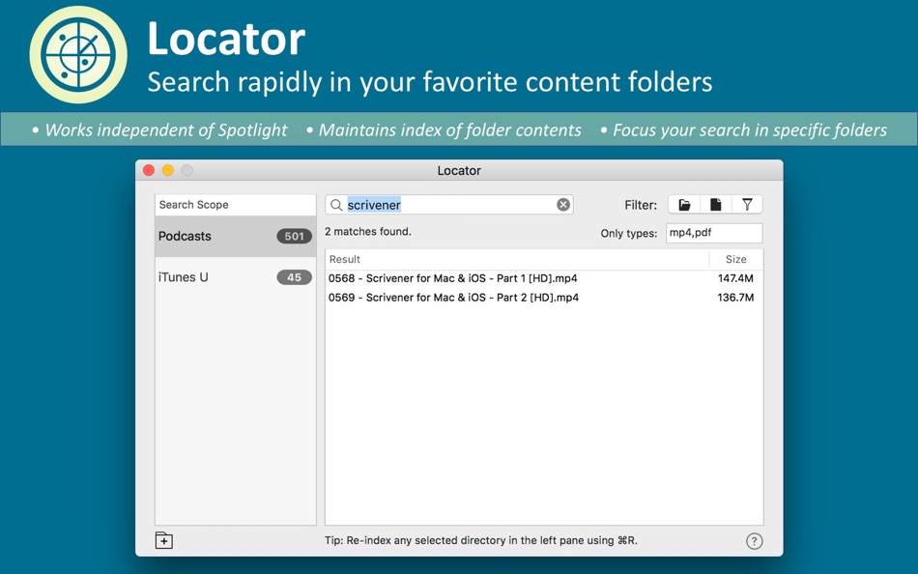Viewport: 918px width, 574px height.
Task: Click the 45 count badge
Action: click(x=294, y=277)
